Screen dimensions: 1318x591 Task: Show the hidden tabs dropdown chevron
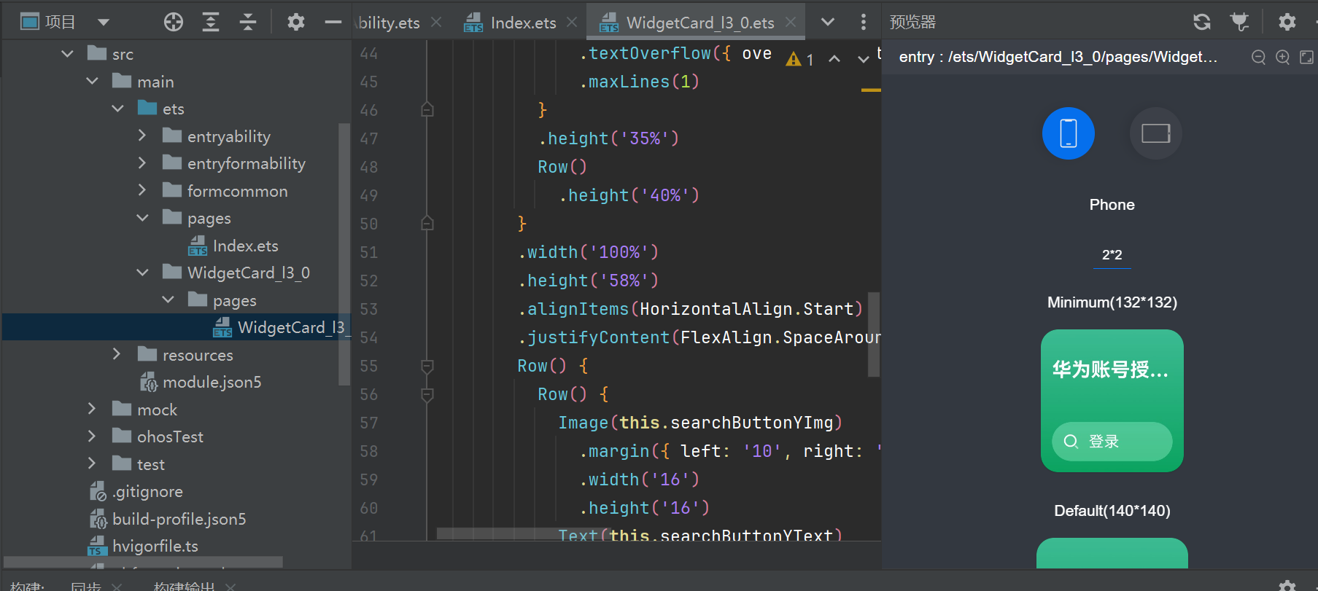point(828,22)
